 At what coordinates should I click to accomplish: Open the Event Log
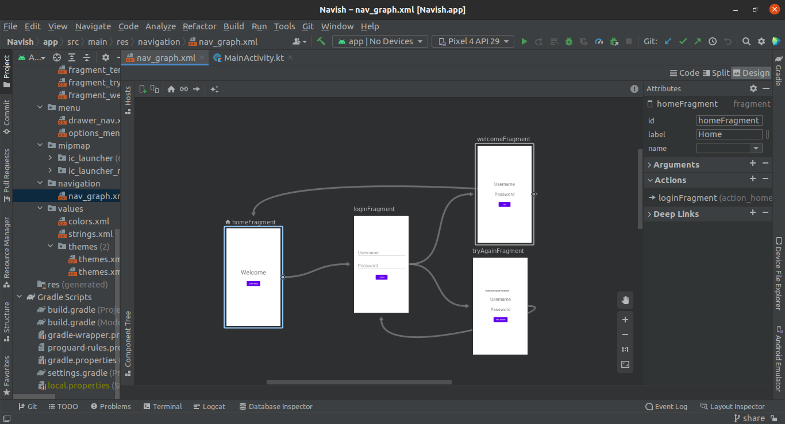click(667, 406)
